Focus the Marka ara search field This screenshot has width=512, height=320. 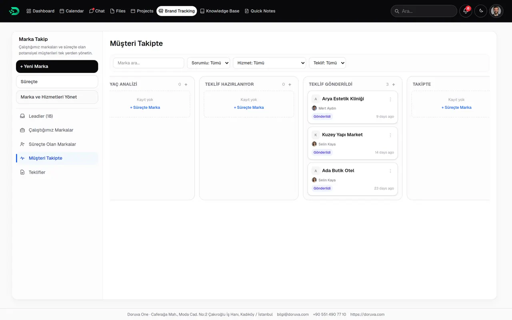[148, 63]
